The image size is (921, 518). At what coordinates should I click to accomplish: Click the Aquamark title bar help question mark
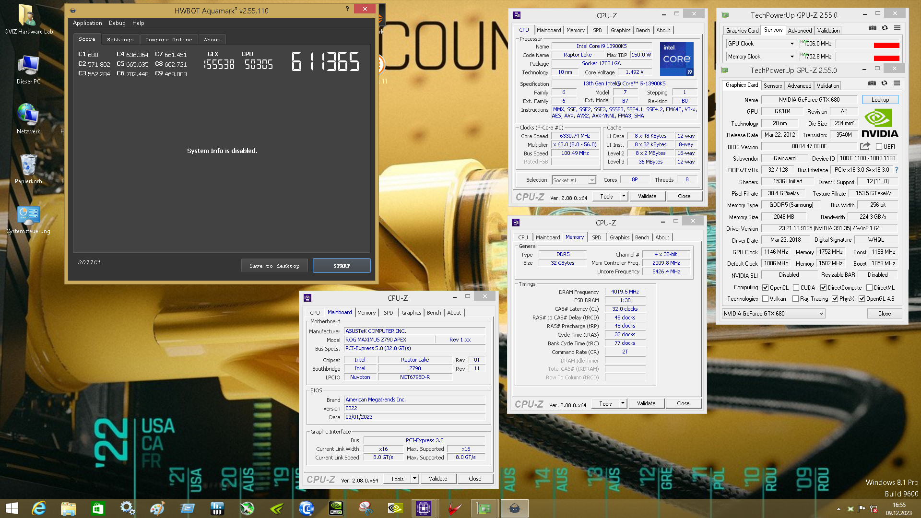(347, 9)
